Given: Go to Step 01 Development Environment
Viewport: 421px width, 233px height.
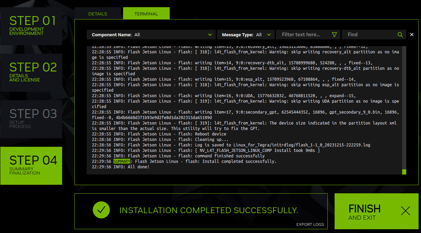Looking at the screenshot, I should pyautogui.click(x=31, y=26).
